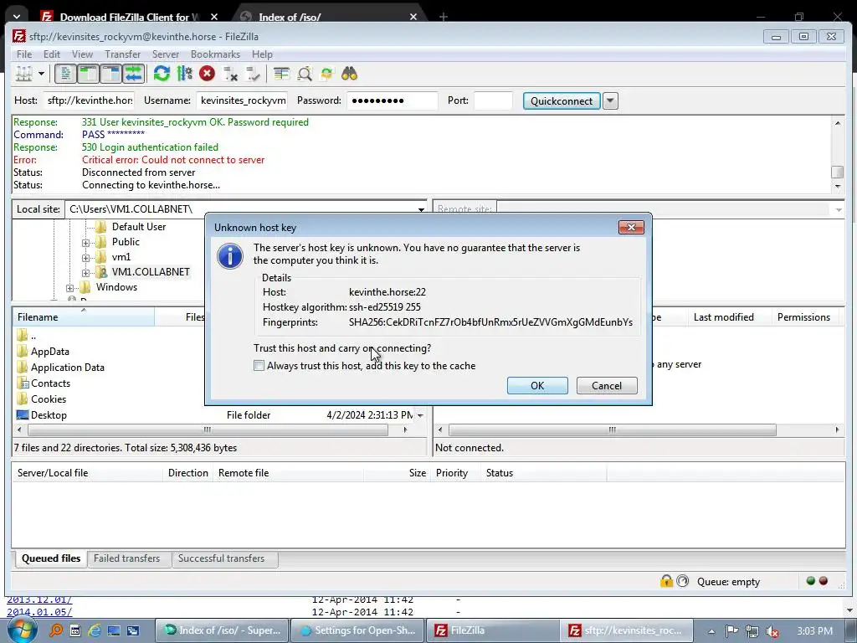The width and height of the screenshot is (857, 643).
Task: Click Cancel in Unknown host key dialog
Action: tap(607, 385)
